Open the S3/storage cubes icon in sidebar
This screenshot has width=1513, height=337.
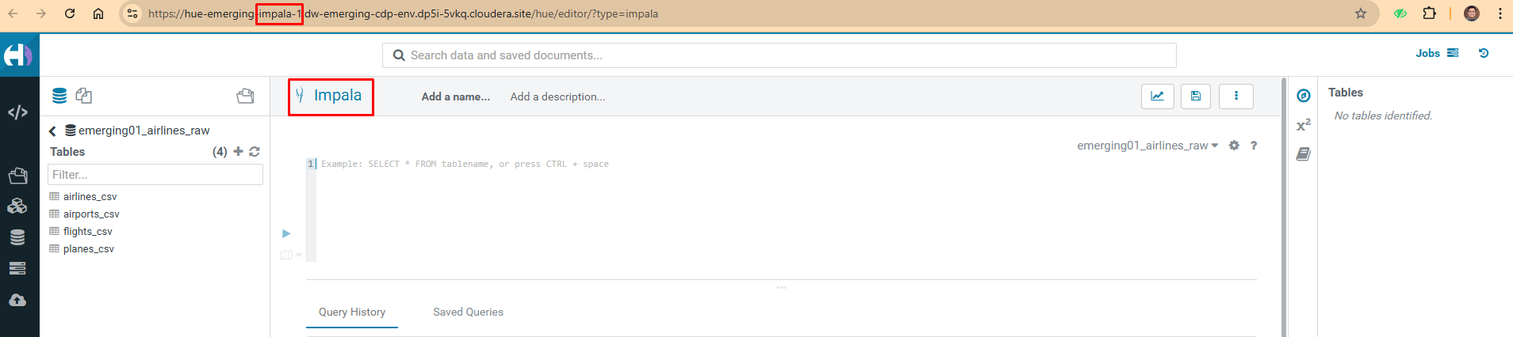click(x=17, y=206)
